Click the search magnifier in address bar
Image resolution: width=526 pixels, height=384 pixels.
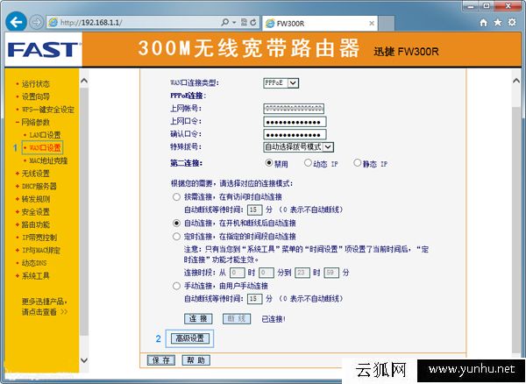pyautogui.click(x=225, y=23)
